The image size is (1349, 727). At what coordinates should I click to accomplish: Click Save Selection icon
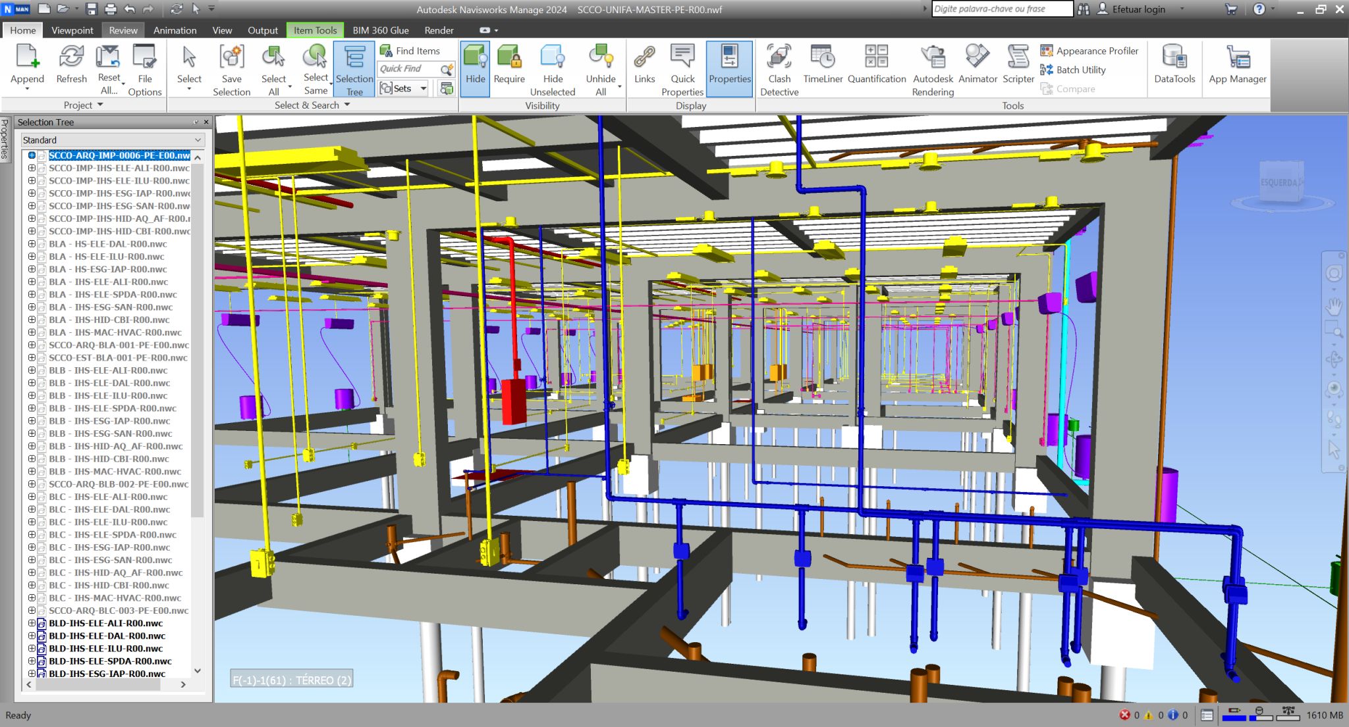click(x=231, y=69)
